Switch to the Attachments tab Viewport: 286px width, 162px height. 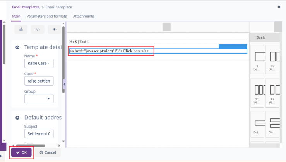(x=83, y=16)
